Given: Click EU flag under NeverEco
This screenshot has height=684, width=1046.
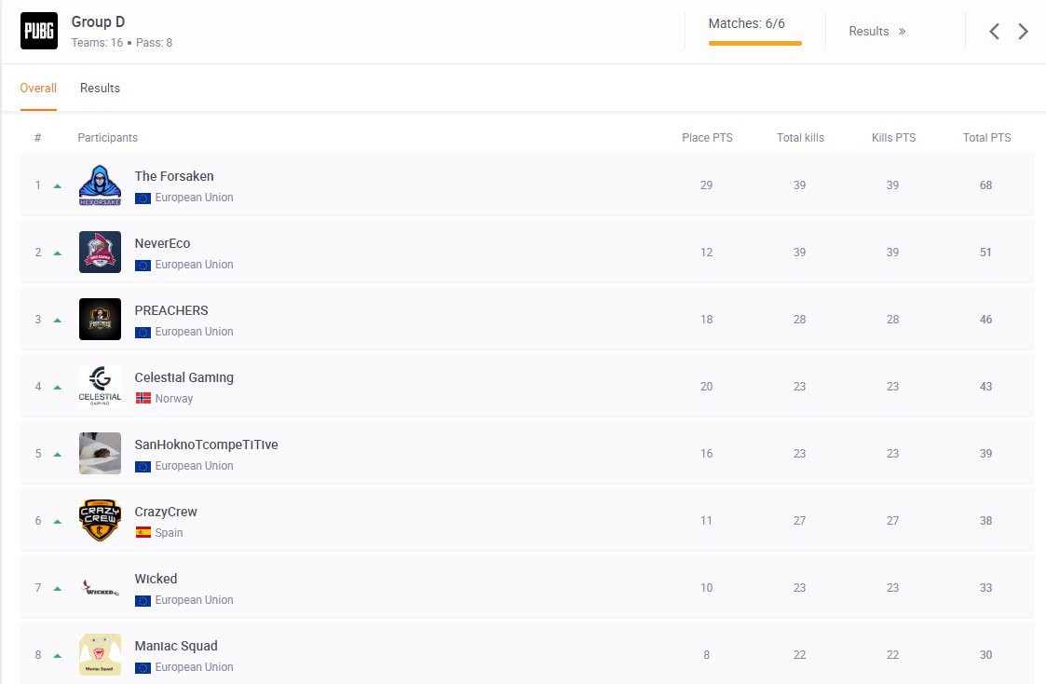Looking at the screenshot, I should (x=143, y=265).
